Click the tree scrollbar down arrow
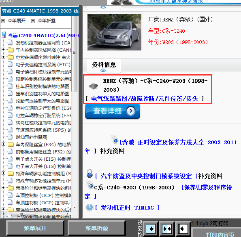The image size is (241, 237). click(75, 208)
